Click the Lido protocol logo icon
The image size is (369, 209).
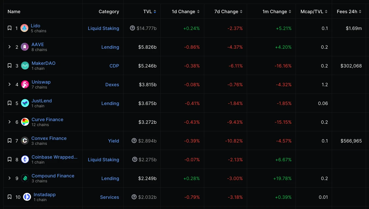click(24, 28)
